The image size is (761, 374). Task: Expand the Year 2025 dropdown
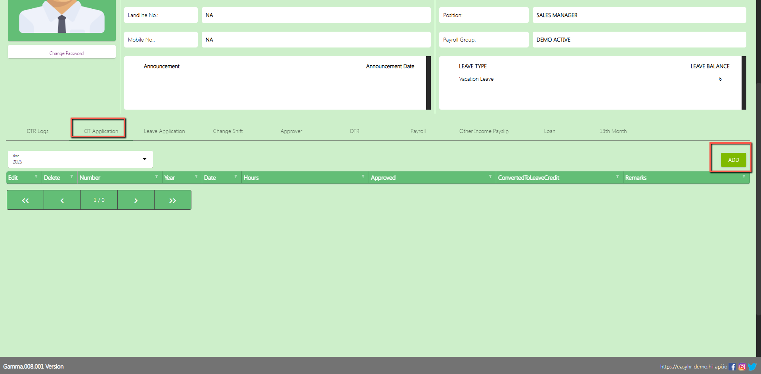click(x=80, y=159)
